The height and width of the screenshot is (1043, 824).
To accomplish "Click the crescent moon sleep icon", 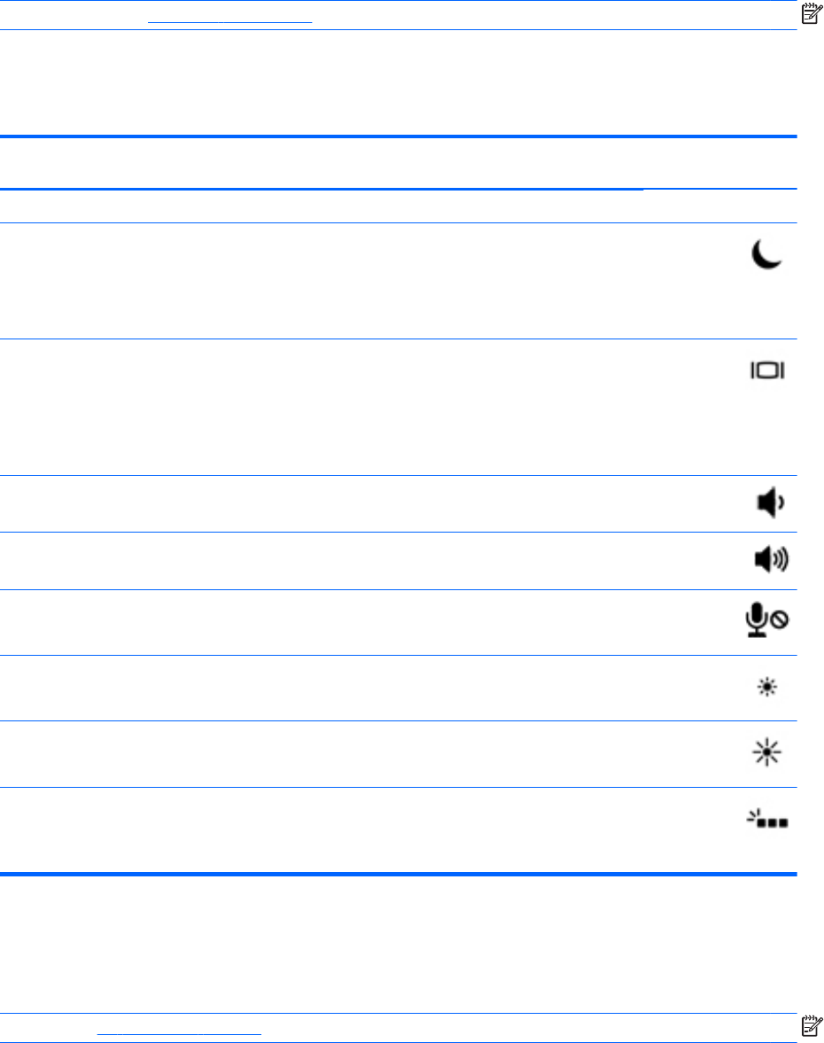I will point(766,254).
